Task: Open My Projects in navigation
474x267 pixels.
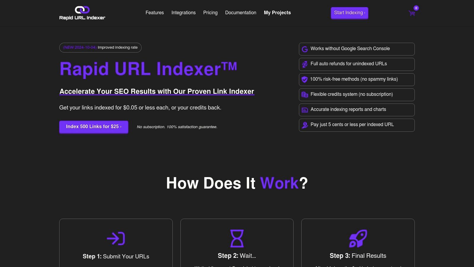Action: (x=277, y=13)
